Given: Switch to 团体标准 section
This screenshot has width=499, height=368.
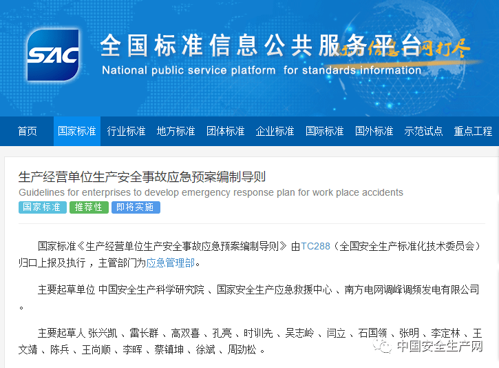Looking at the screenshot, I should pos(225,131).
